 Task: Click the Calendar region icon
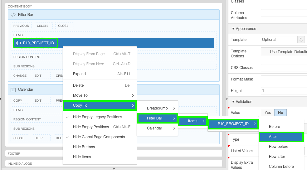tap(13, 90)
